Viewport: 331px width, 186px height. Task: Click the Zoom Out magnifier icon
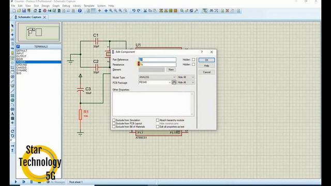tap(116, 10)
